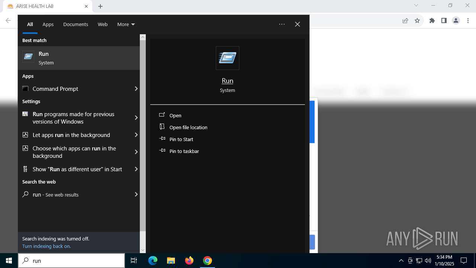Expand run web results arrow
The image size is (476, 268).
coord(136,194)
